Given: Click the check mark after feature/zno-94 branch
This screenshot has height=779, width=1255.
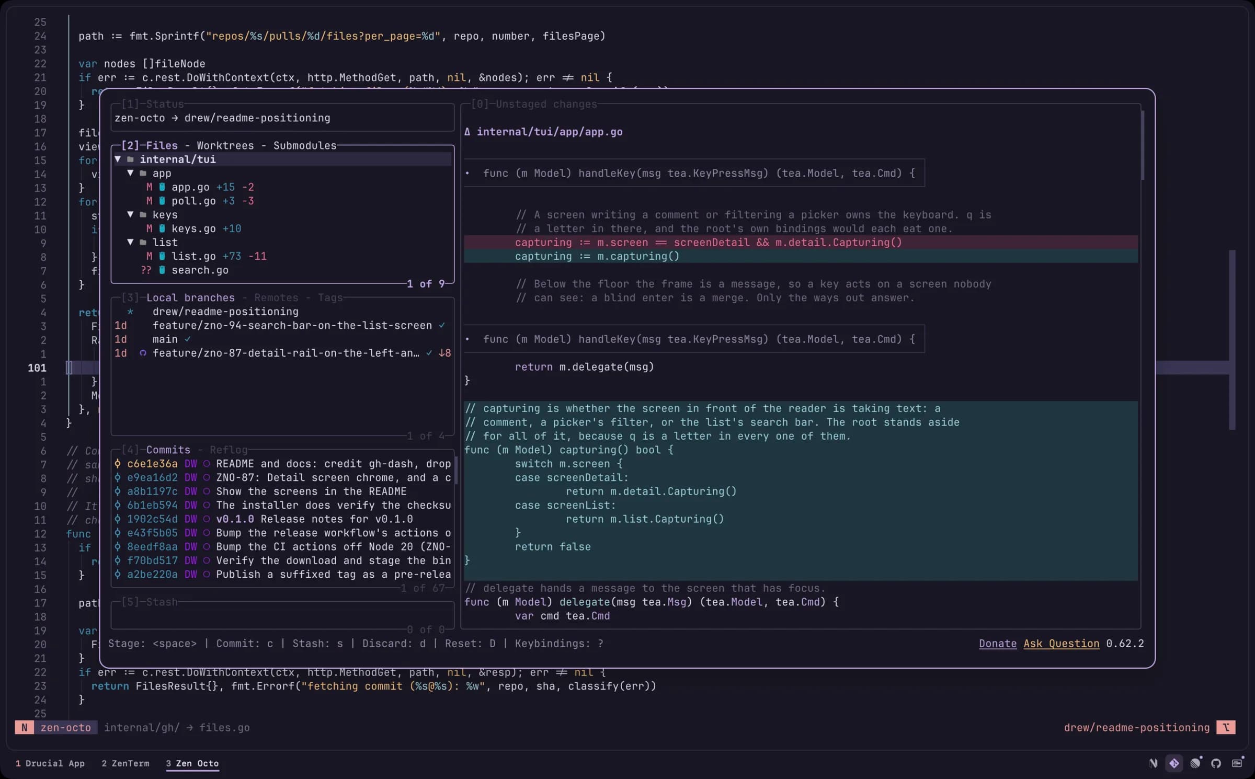Looking at the screenshot, I should coord(442,325).
